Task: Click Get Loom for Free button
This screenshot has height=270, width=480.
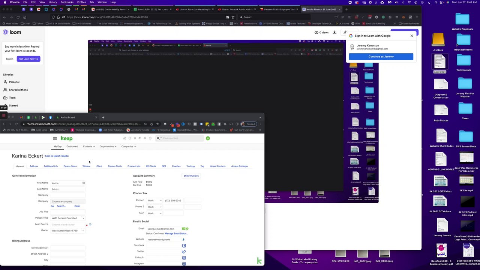Action: pyautogui.click(x=28, y=59)
